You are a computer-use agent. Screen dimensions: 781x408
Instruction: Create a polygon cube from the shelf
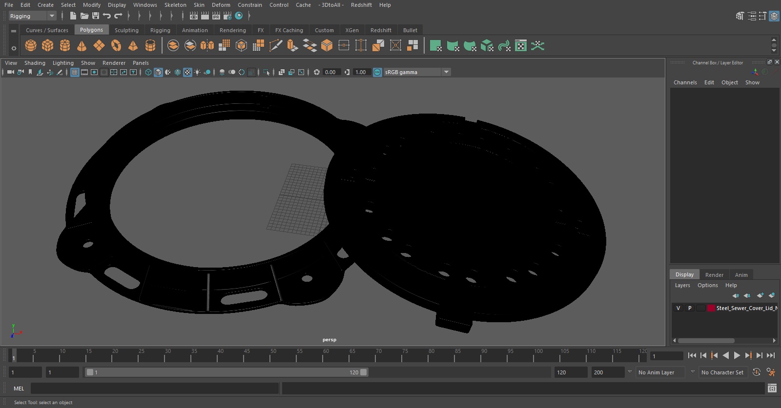click(48, 46)
